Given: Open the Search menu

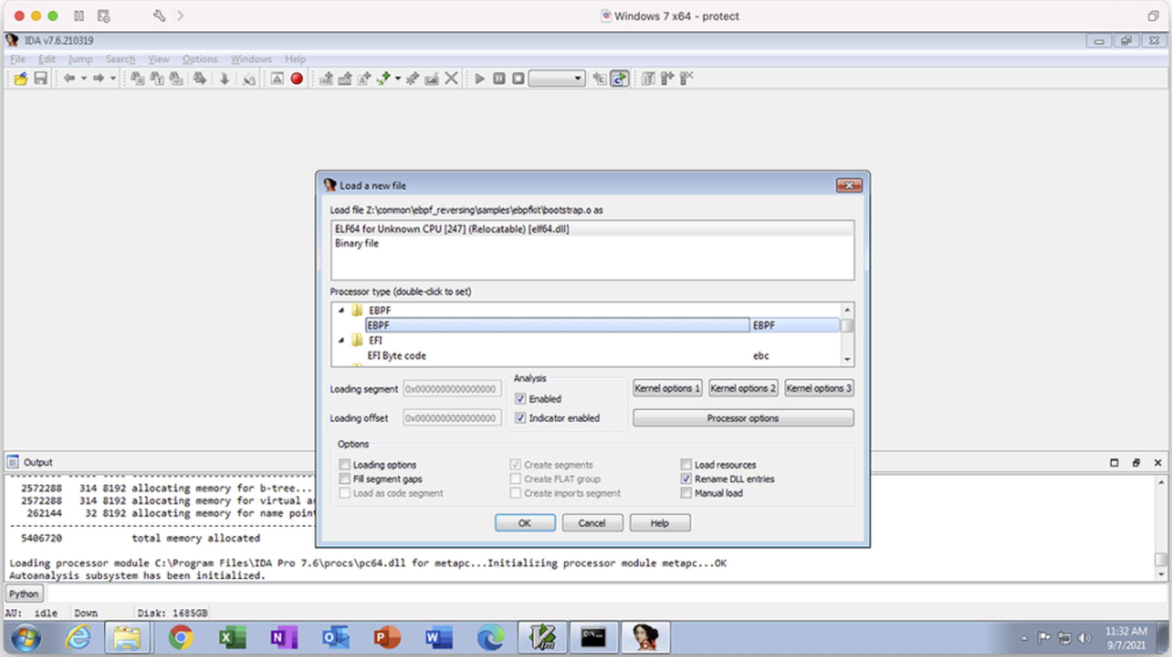Looking at the screenshot, I should (x=120, y=59).
